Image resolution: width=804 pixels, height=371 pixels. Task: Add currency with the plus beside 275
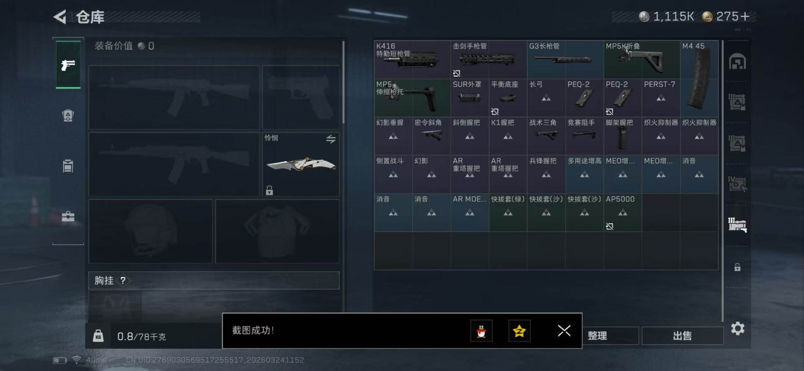coord(745,16)
